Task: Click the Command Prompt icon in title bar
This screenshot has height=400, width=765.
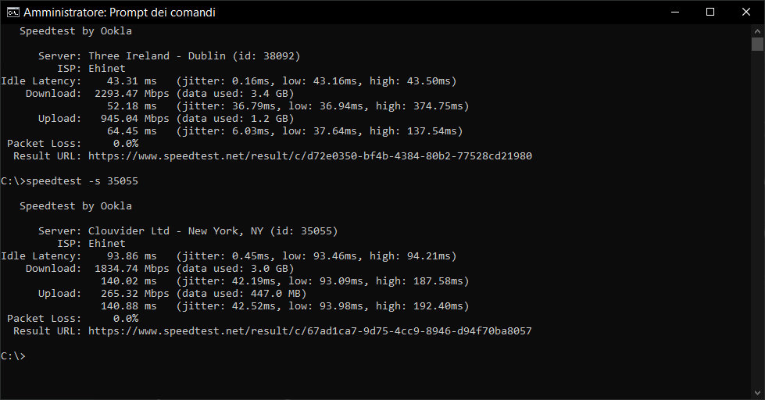Action: point(13,12)
